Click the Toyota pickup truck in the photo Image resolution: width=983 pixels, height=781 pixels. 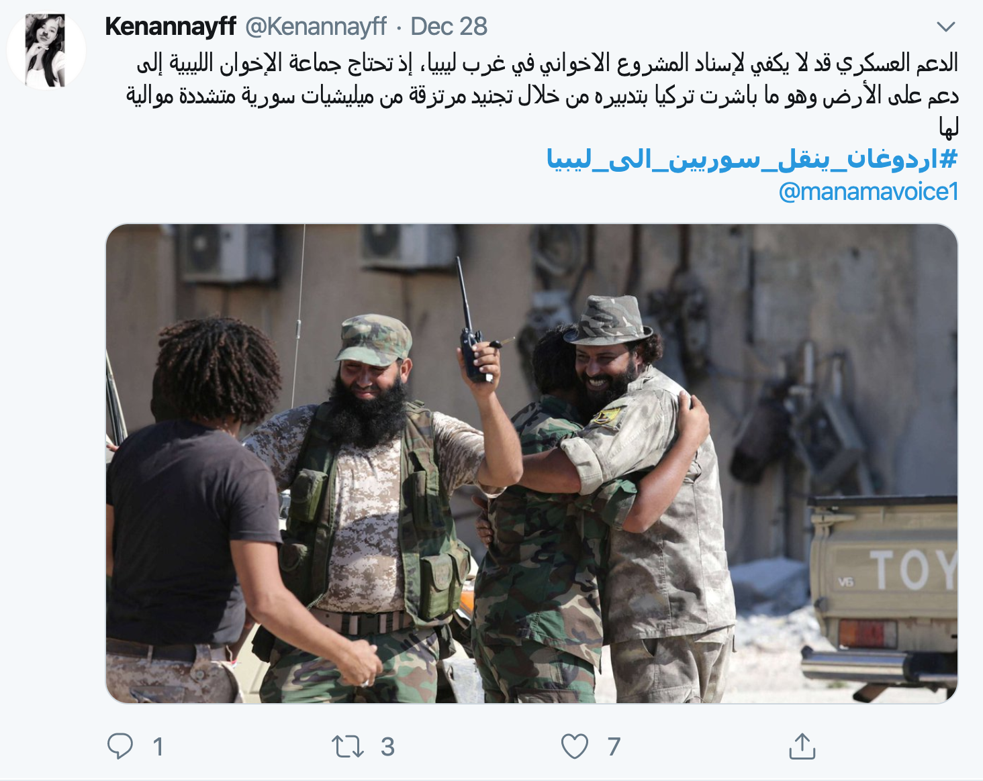coord(881,597)
